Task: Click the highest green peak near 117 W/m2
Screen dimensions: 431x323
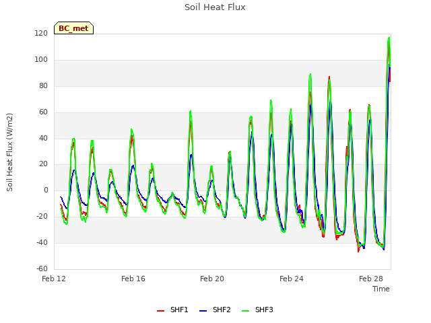Action: 389,38
